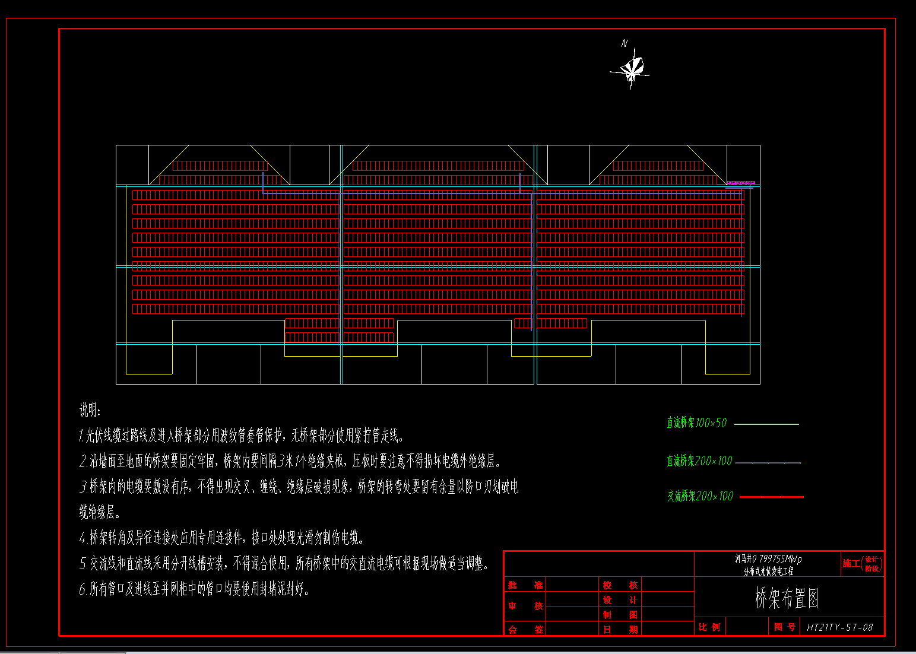Select the subtitle '分布式光伏发电工程'
The width and height of the screenshot is (916, 654).
769,571
